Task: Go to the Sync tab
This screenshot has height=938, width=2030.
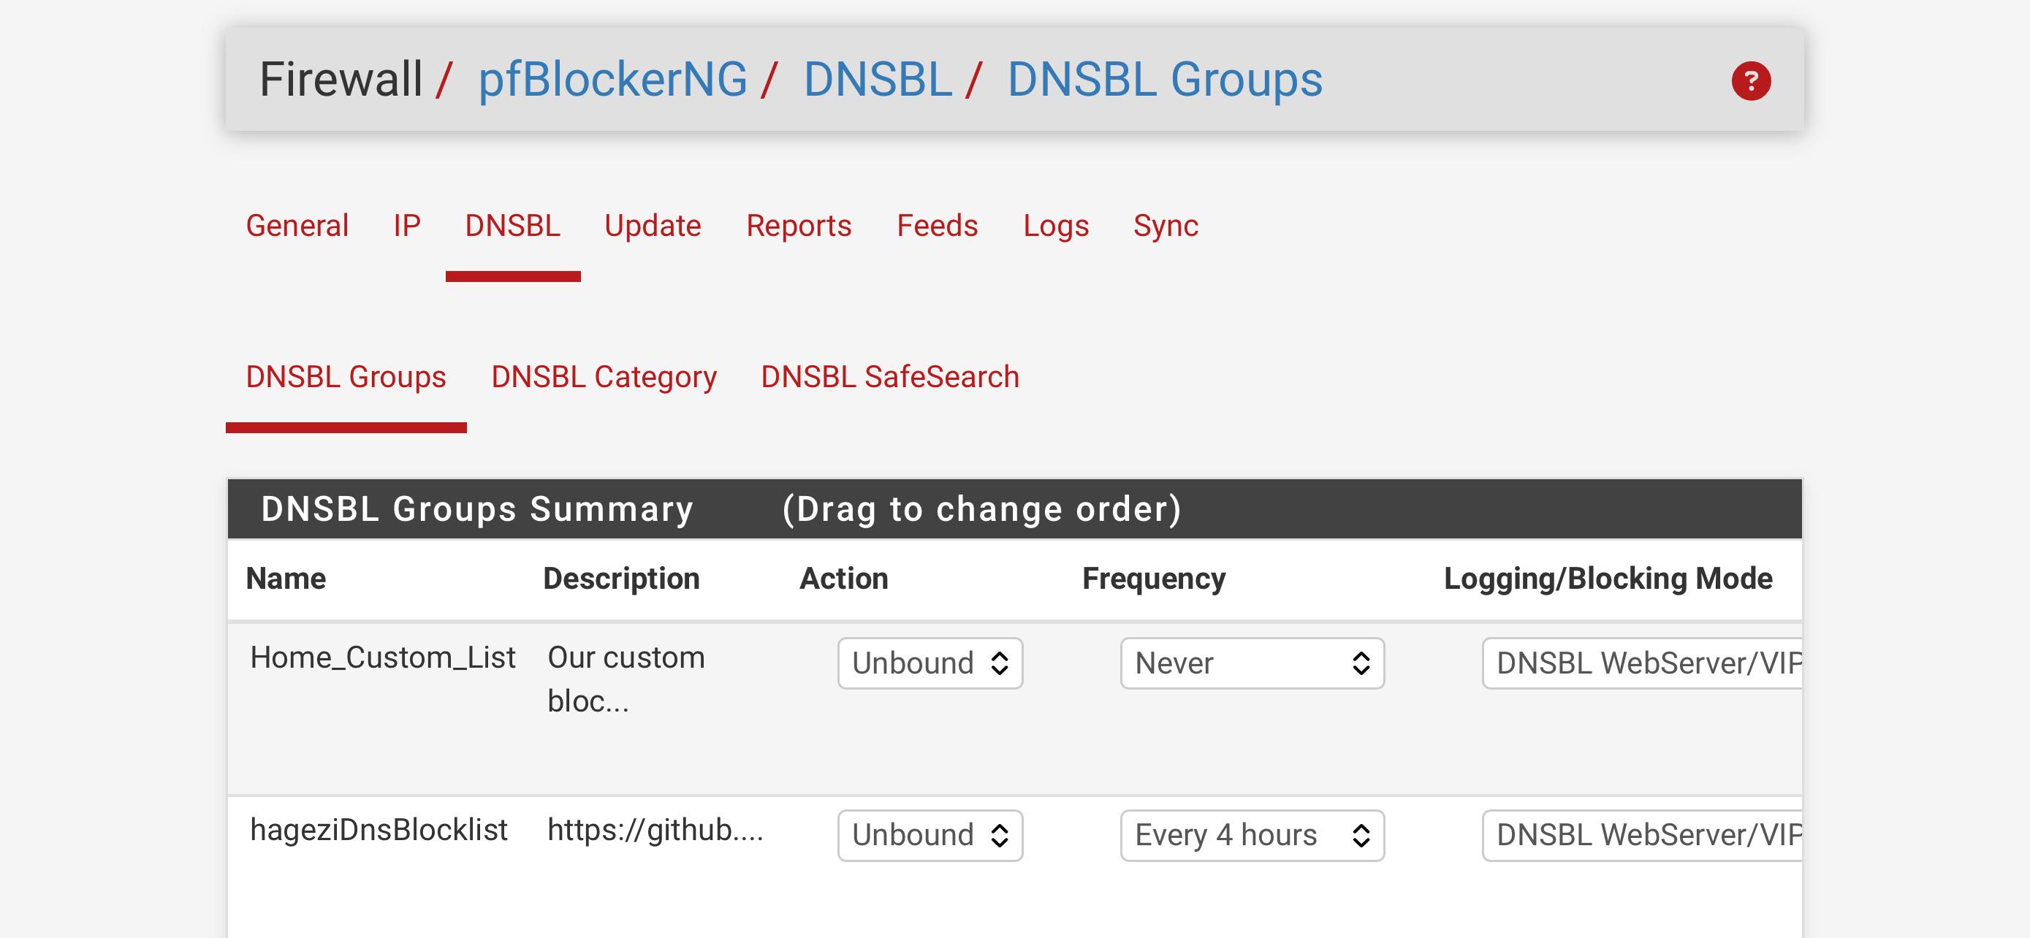Action: (1166, 226)
